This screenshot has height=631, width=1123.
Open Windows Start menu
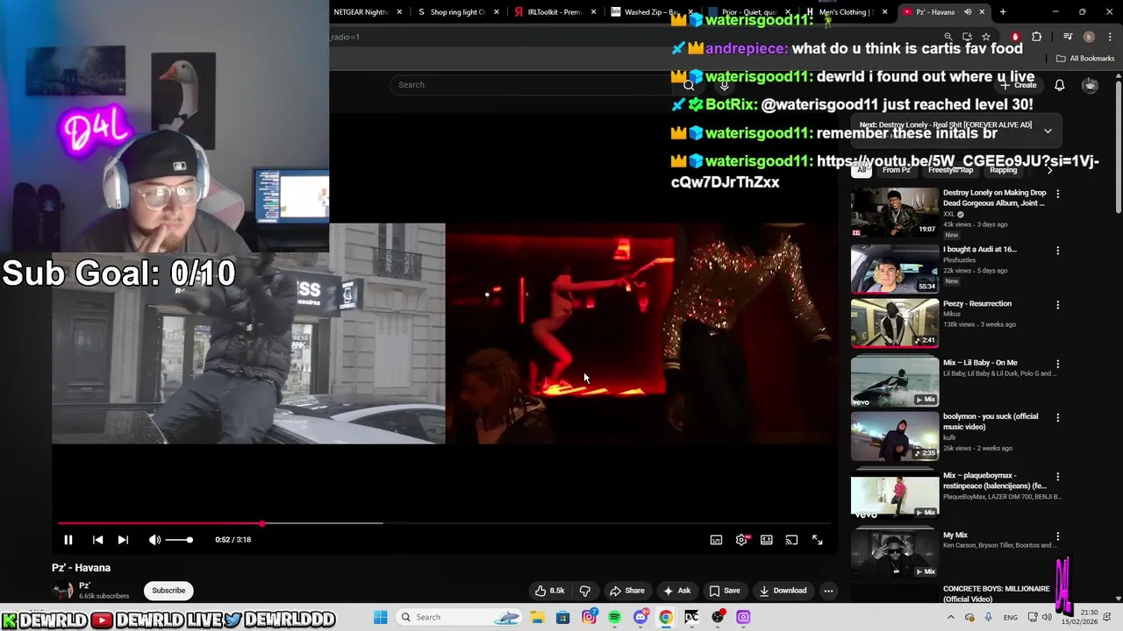[380, 617]
